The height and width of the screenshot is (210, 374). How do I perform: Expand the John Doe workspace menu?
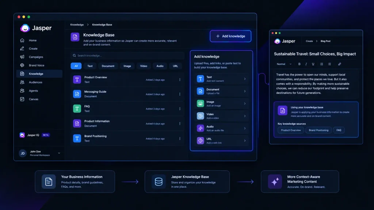pyautogui.click(x=59, y=153)
